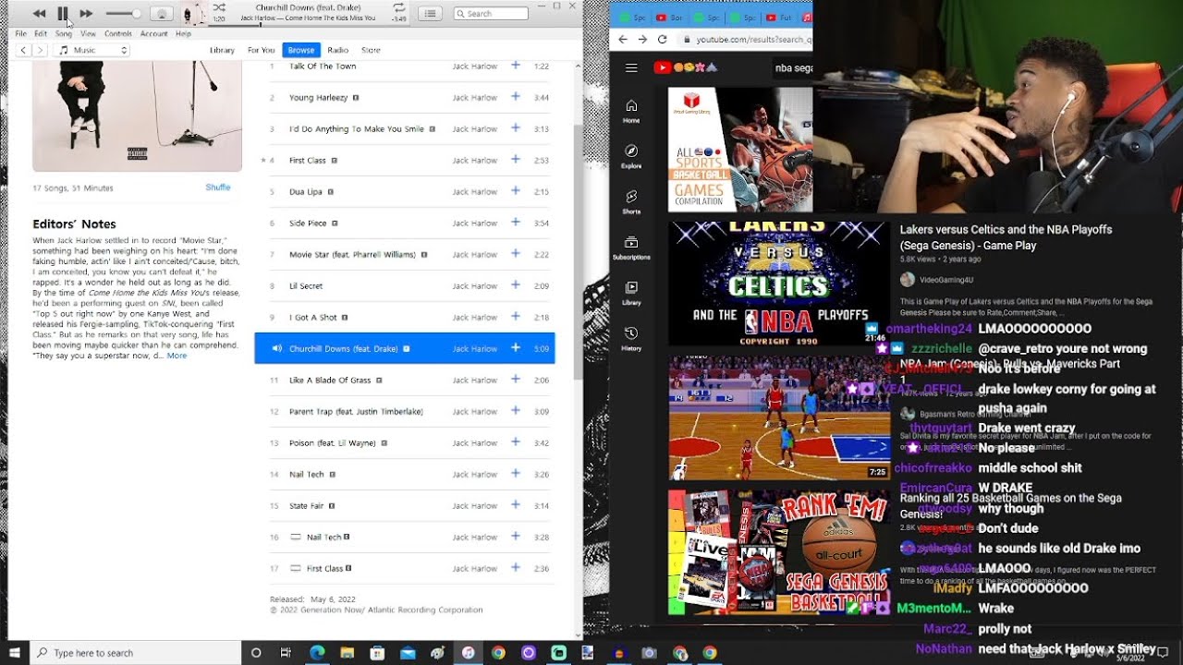Open Lakers versus Celtics video thumbnail
Image resolution: width=1183 pixels, height=665 pixels.
tap(779, 284)
